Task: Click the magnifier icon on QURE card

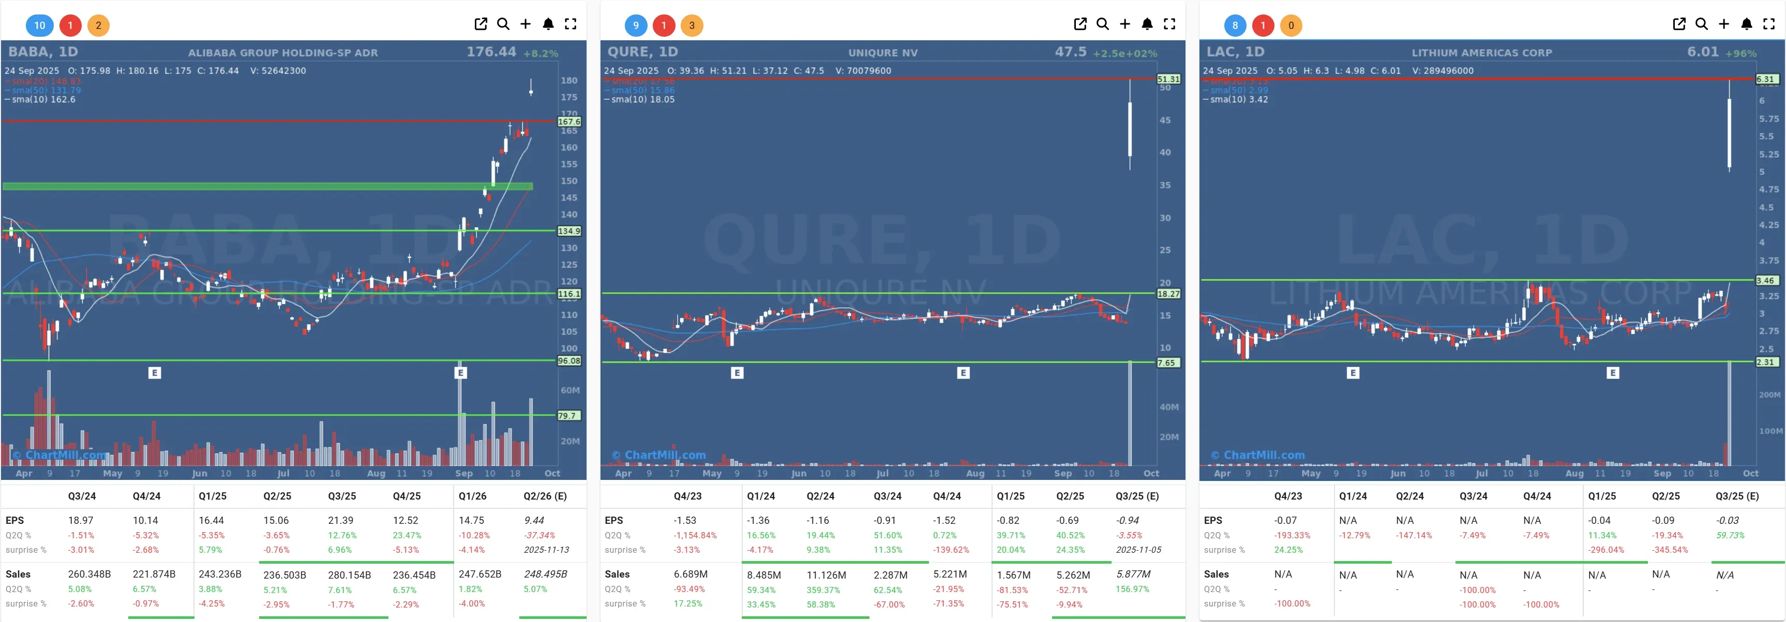Action: click(x=1102, y=24)
